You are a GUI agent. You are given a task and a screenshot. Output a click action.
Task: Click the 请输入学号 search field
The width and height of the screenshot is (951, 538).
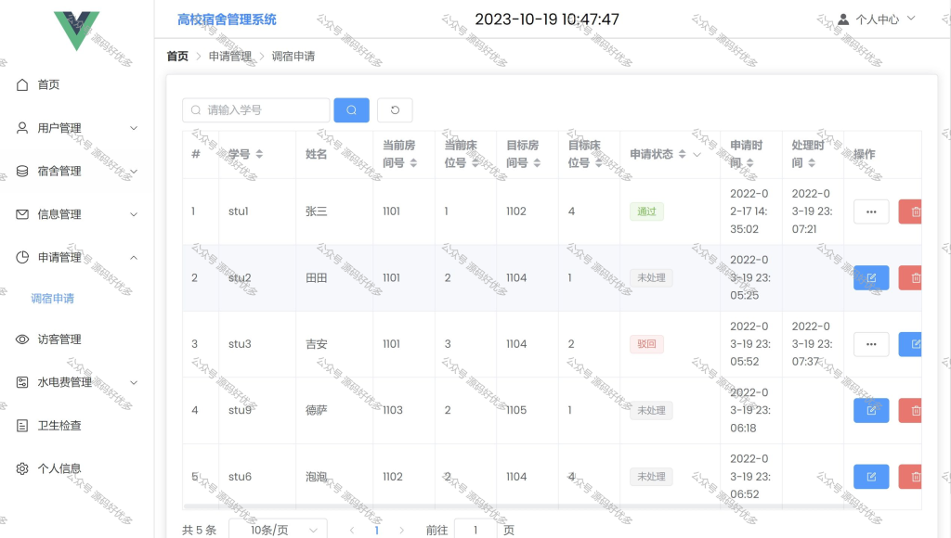coord(256,110)
